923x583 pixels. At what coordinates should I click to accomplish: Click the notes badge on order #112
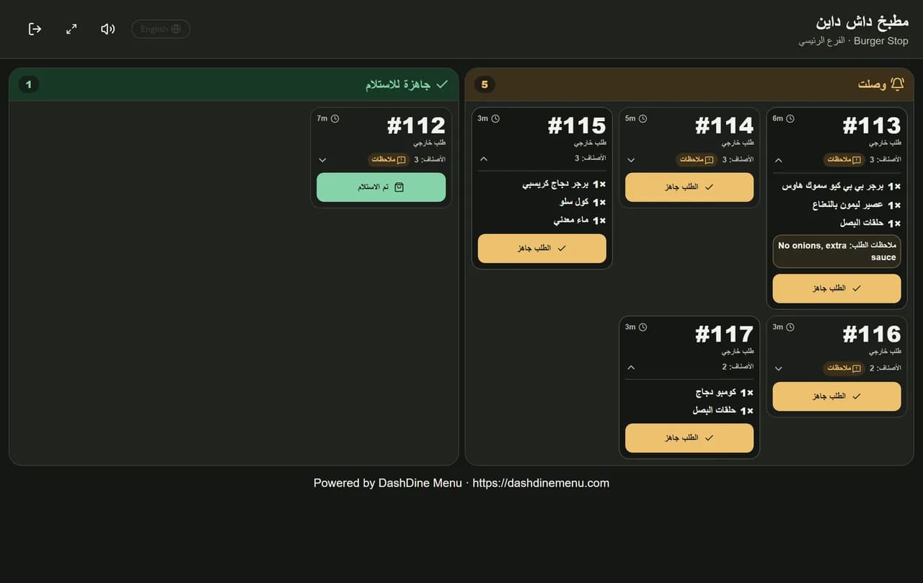[x=389, y=160]
